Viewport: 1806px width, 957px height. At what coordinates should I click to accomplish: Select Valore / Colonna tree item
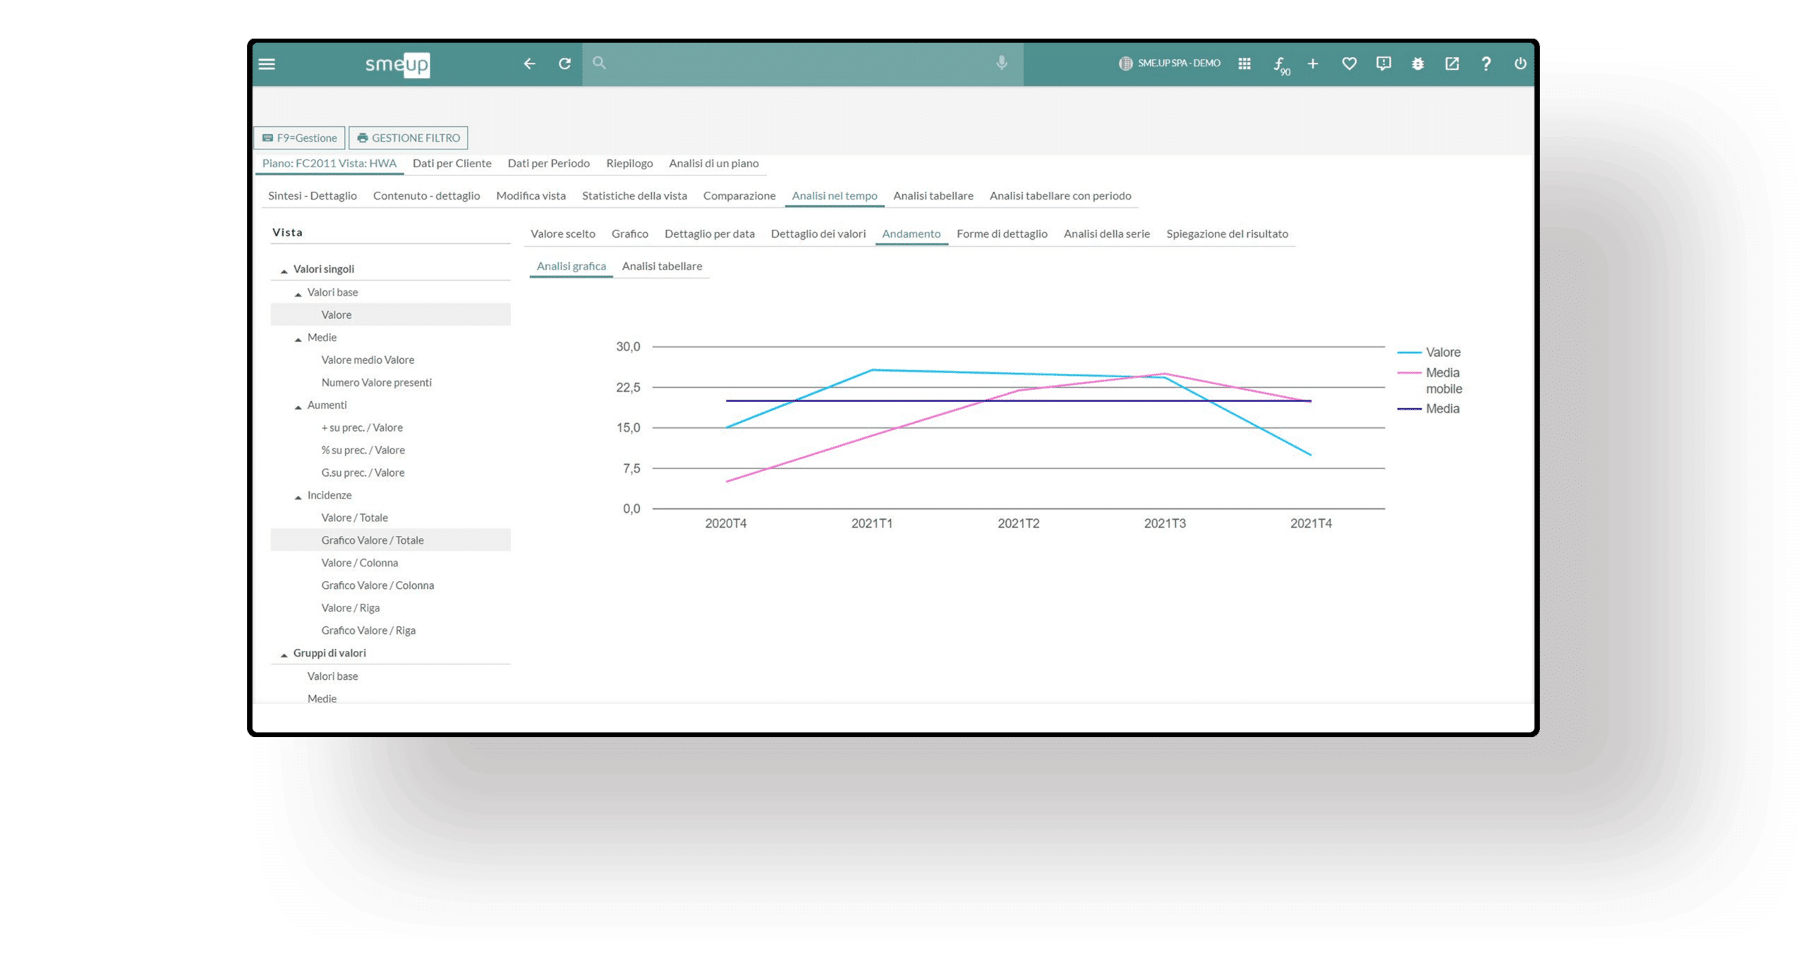[359, 563]
